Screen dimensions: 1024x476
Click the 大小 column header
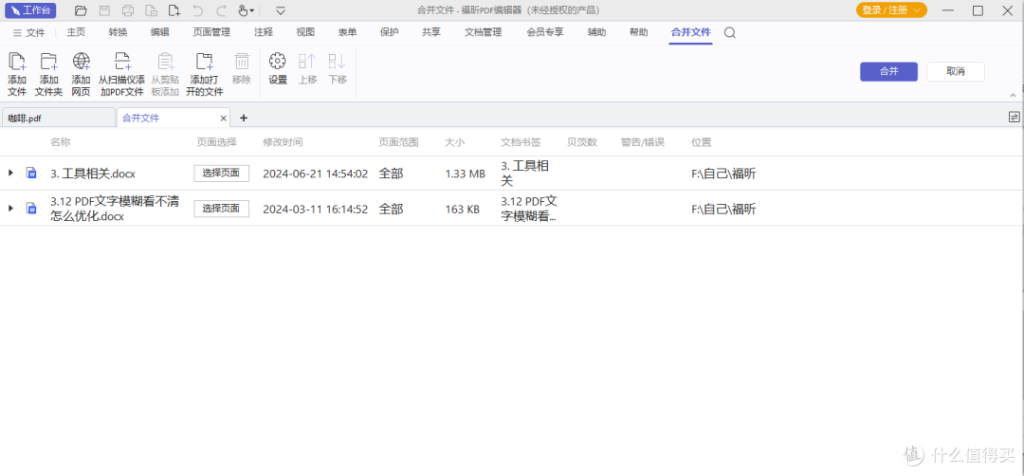(x=454, y=142)
